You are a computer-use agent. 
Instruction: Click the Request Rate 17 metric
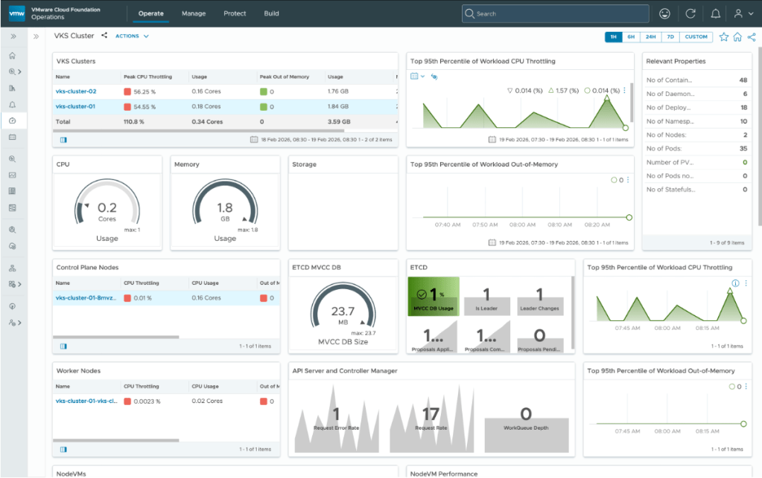point(431,419)
